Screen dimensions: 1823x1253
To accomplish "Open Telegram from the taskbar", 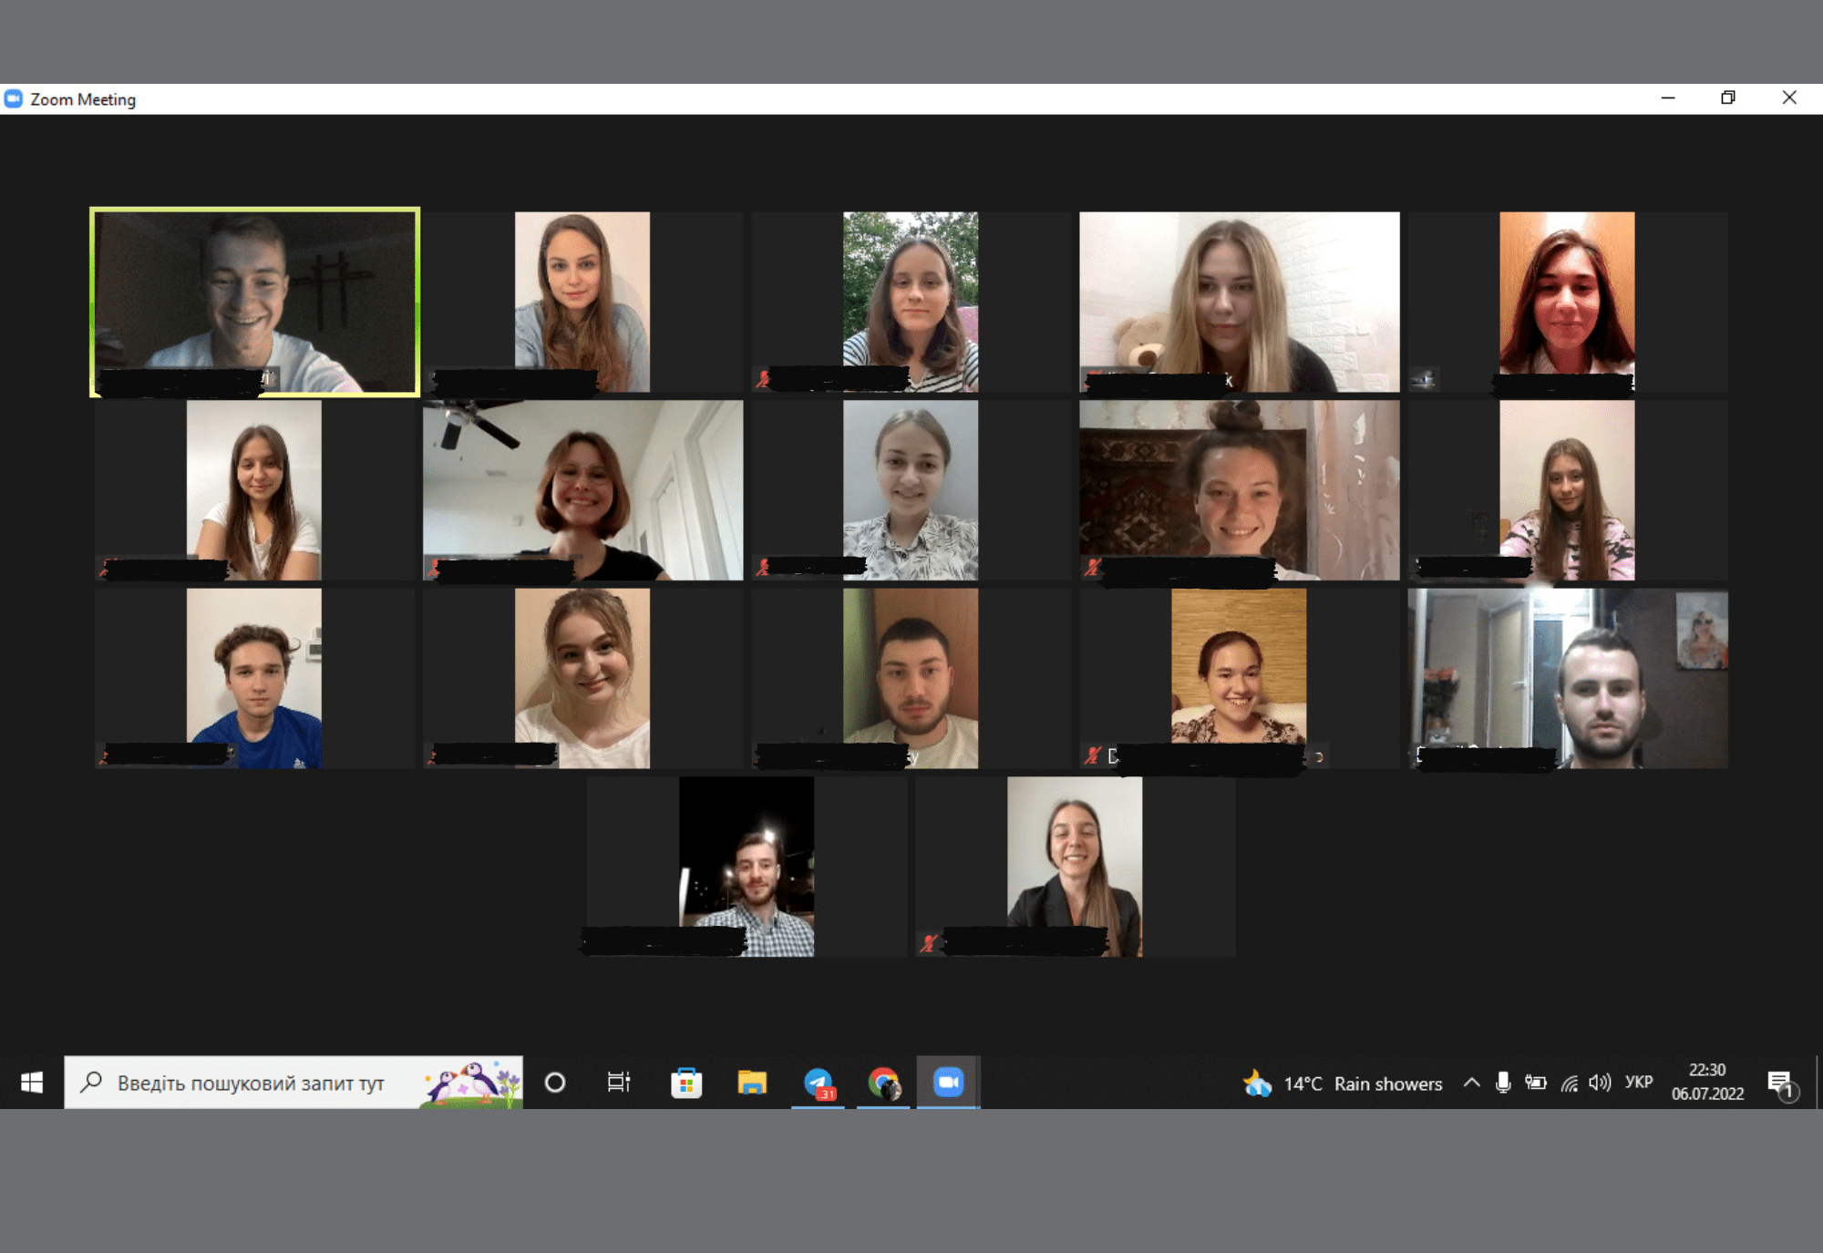I will click(x=819, y=1083).
